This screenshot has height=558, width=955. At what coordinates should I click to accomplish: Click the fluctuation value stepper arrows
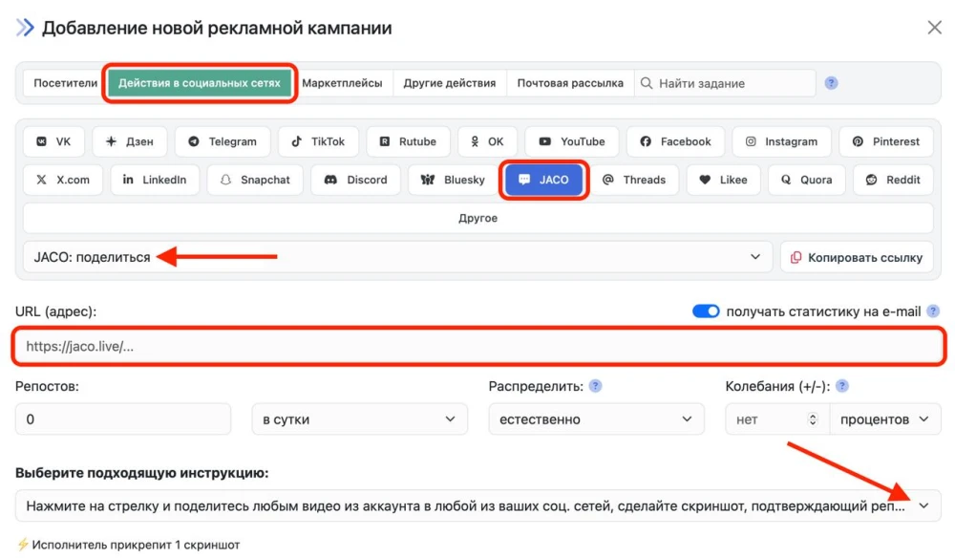[x=813, y=419]
